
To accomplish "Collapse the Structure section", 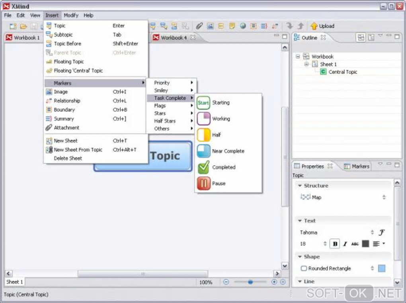I will pos(300,186).
